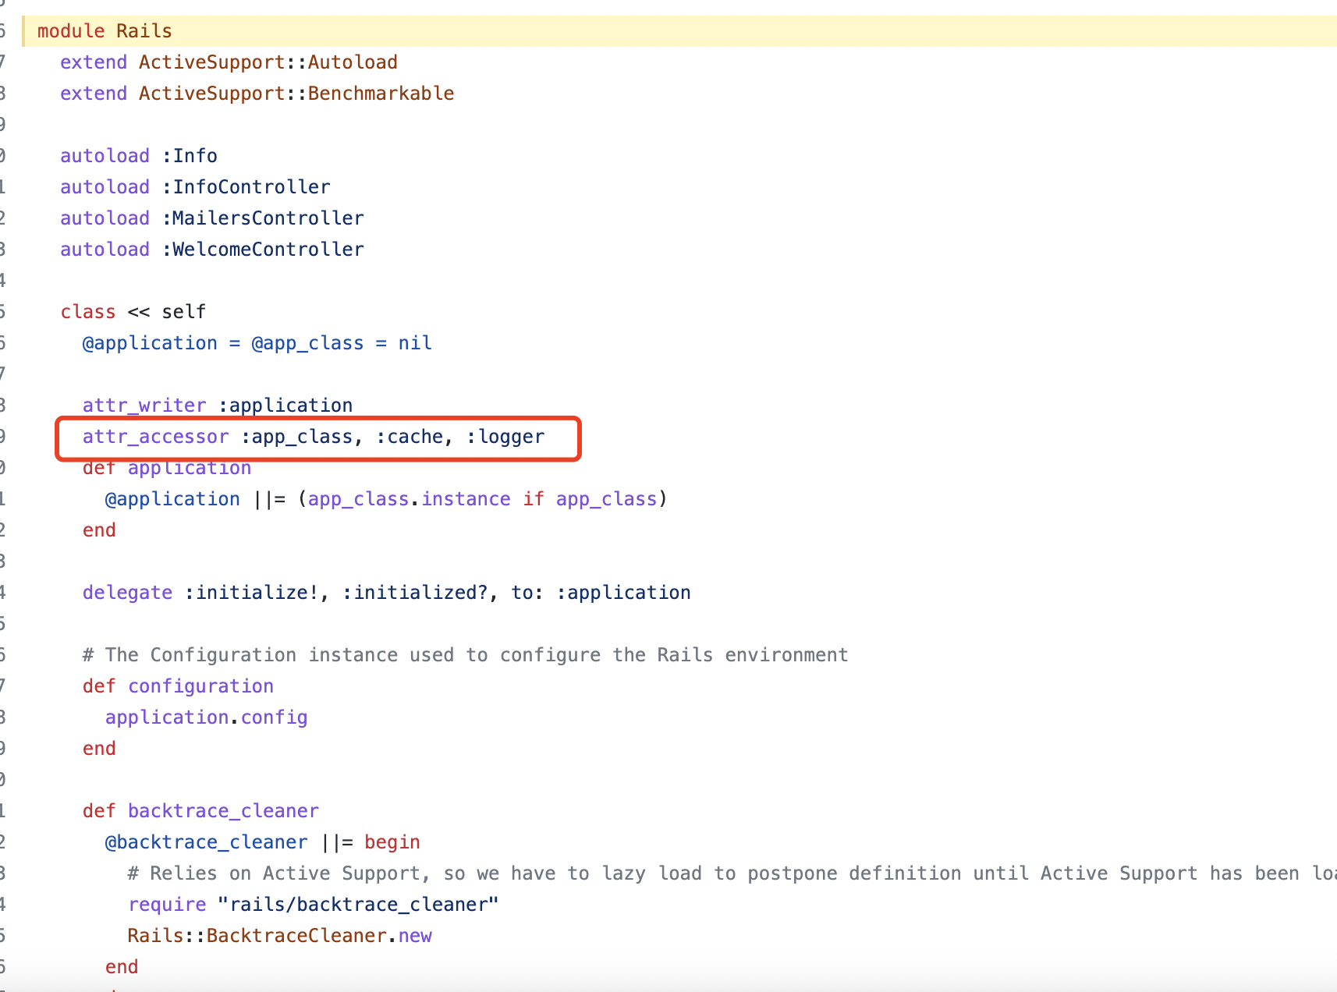Click ':logger' symbol in attr_accessor line
Viewport: 1337px width, 992px height.
click(505, 437)
